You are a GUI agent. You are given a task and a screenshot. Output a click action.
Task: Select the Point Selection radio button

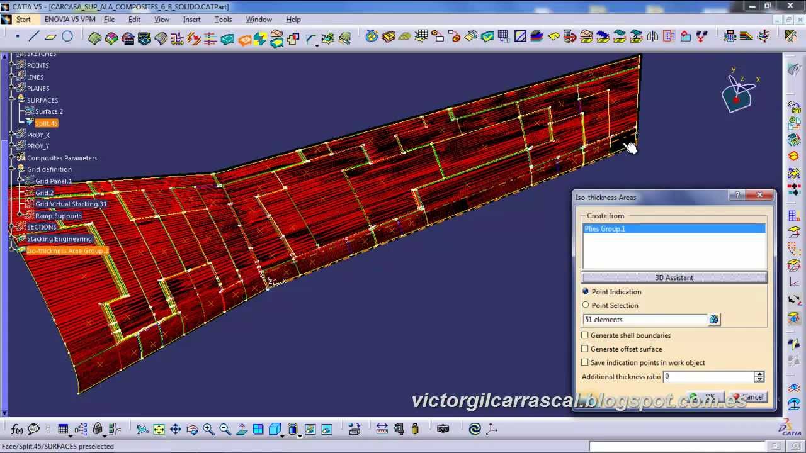point(586,305)
